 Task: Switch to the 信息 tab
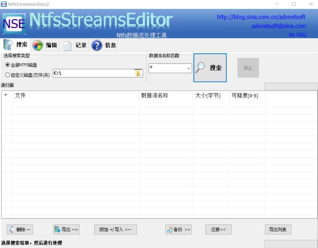click(x=103, y=45)
